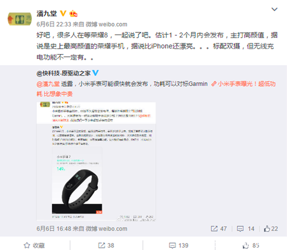Open the 6月6日 22:33 timestamp link
The width and height of the screenshot is (287, 250).
pos(54,24)
